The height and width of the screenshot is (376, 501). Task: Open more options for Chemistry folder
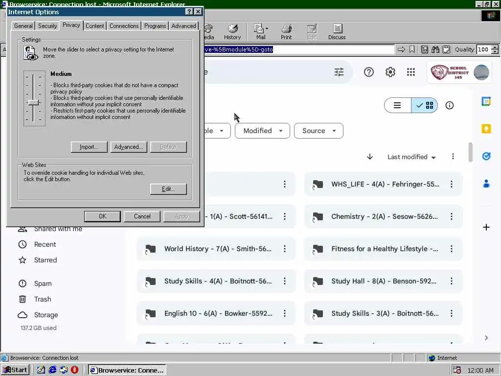coord(452,216)
